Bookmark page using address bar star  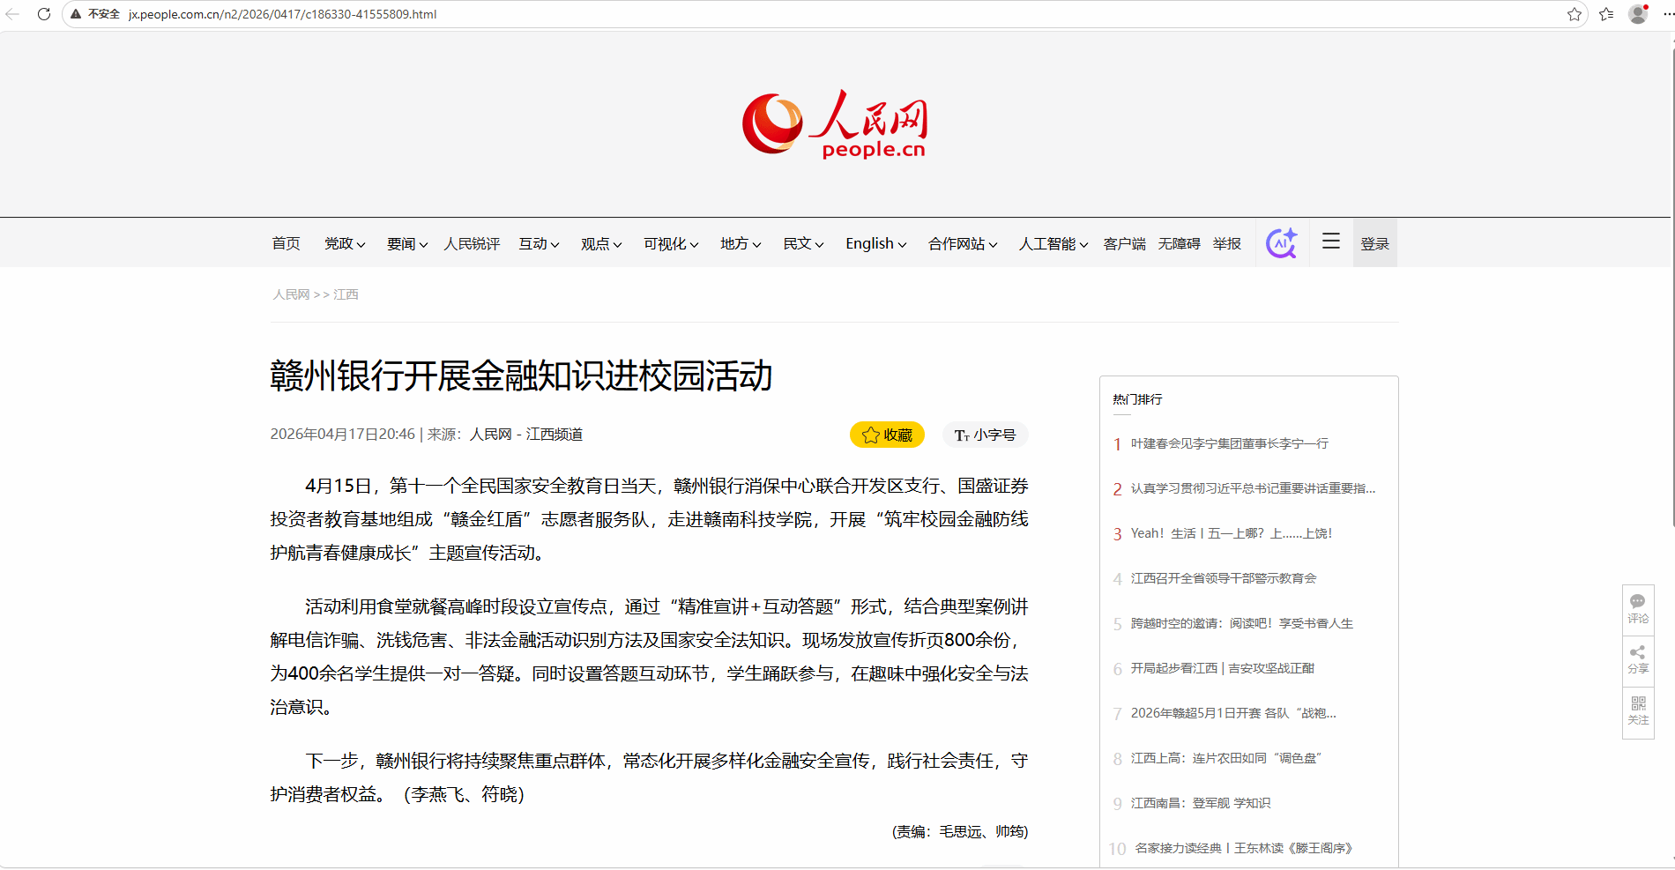1574,14
